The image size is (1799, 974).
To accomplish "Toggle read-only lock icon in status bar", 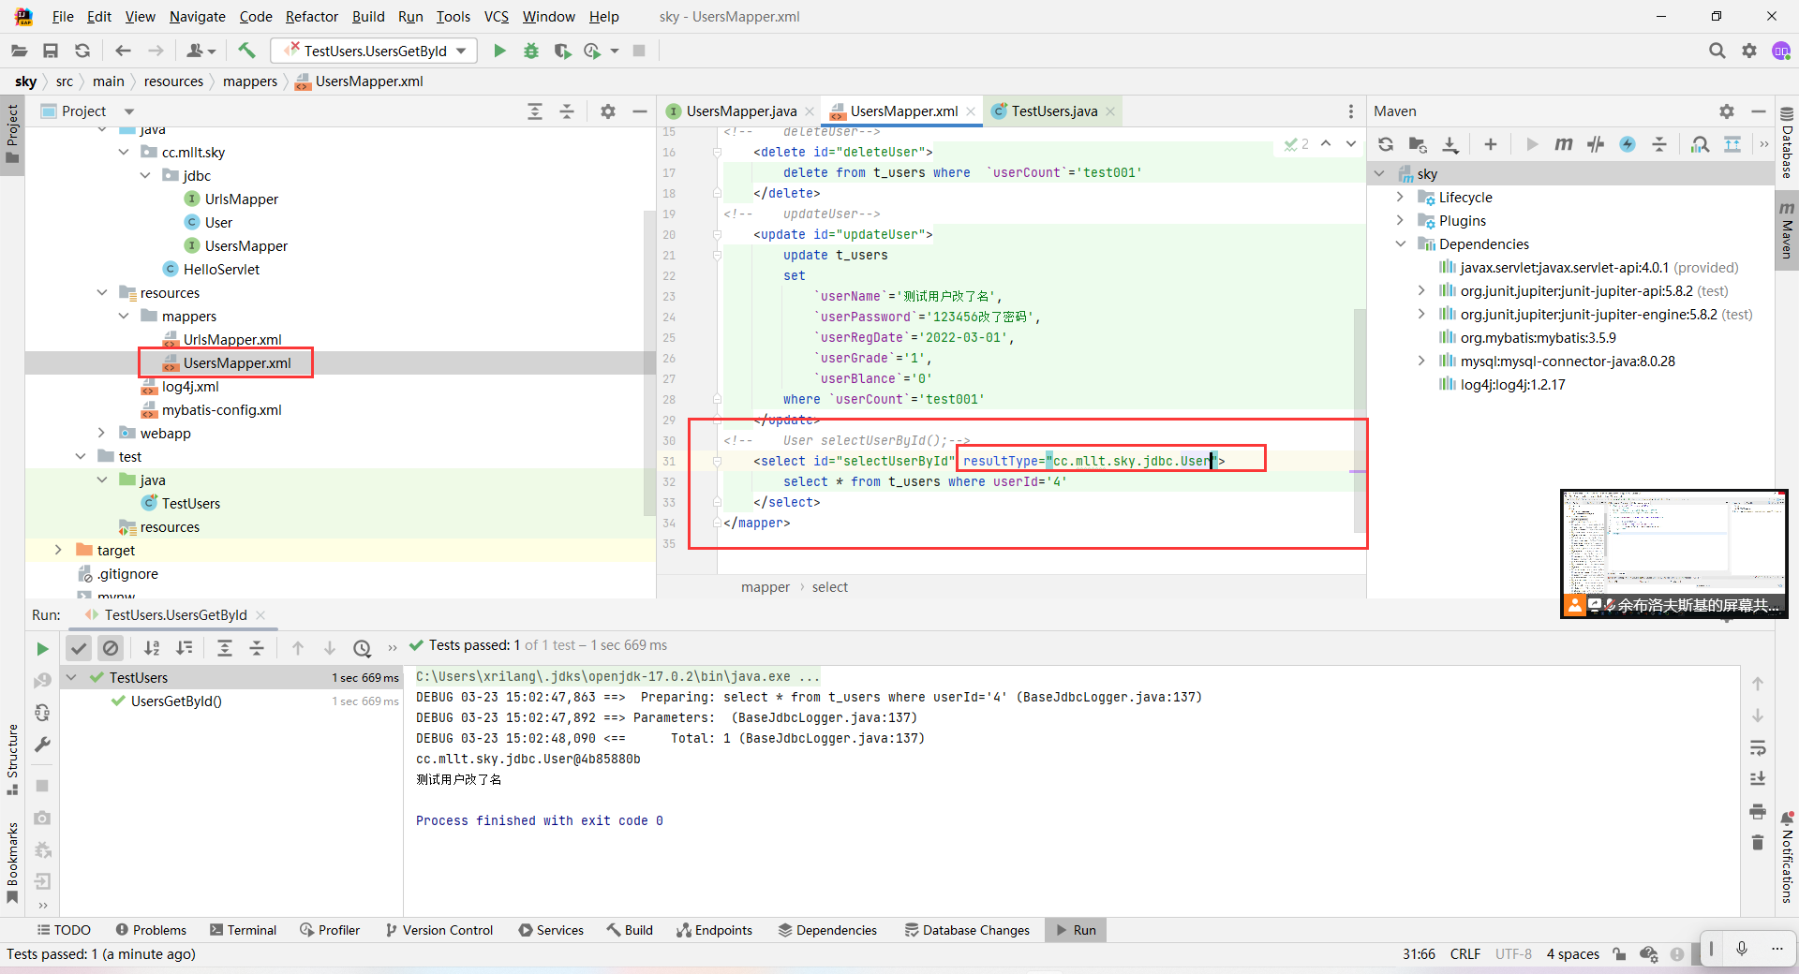I will [x=1619, y=954].
